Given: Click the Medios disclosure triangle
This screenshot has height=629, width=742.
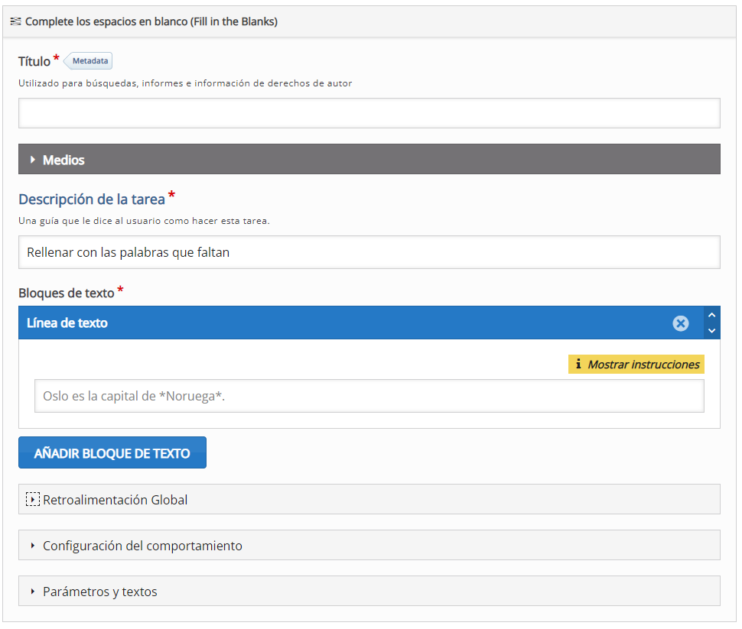Looking at the screenshot, I should click(x=33, y=160).
